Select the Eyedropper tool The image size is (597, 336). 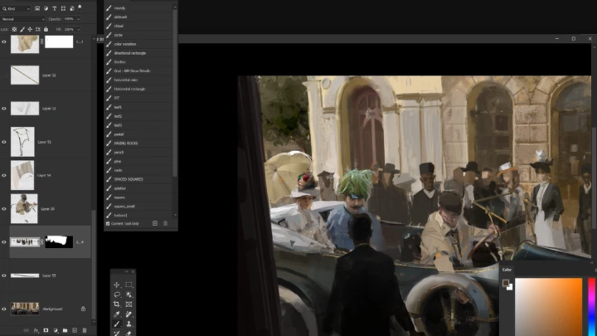point(117,314)
